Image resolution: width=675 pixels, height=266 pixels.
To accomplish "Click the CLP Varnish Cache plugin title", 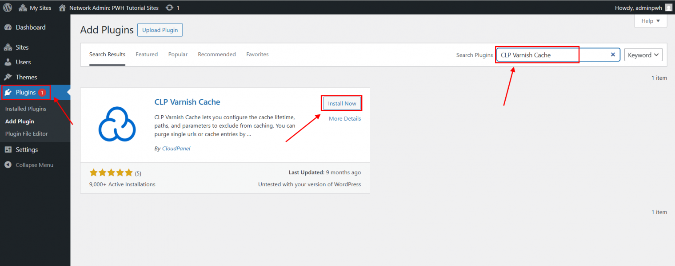I will (x=187, y=102).
